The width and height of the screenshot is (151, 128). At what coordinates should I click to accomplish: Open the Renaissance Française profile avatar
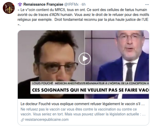(x=9, y=8)
